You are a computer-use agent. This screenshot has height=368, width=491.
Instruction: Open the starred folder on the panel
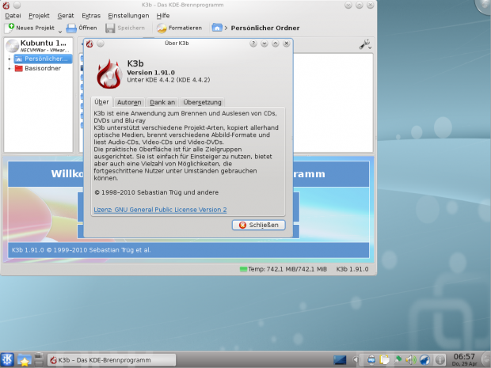[25, 360]
